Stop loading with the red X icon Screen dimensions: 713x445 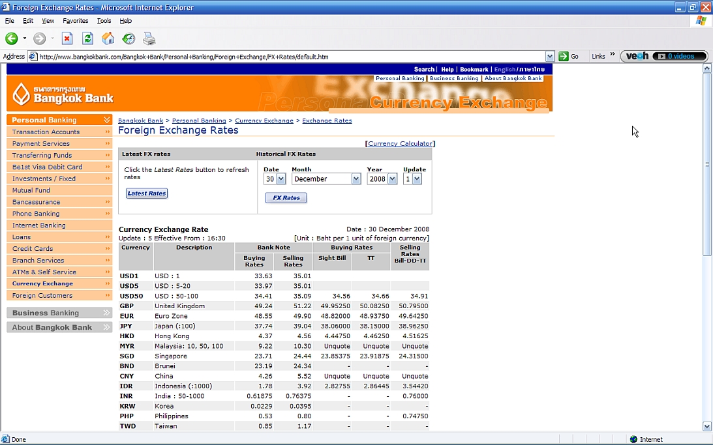click(67, 38)
